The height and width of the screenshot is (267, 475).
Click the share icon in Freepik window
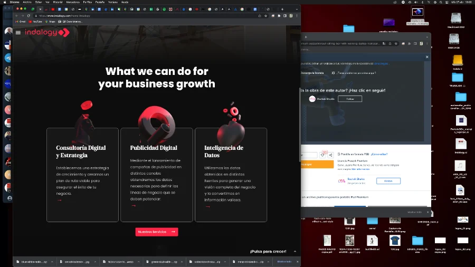331,155
